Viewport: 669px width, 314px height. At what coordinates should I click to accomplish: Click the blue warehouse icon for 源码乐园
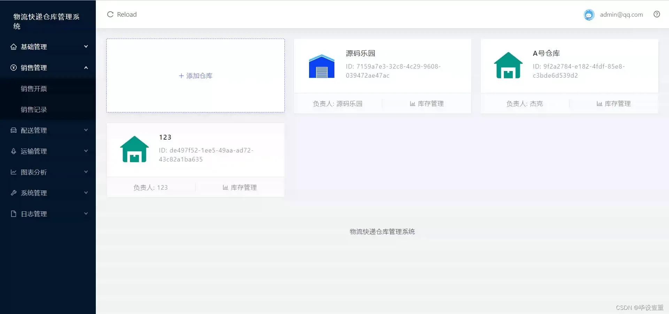(322, 66)
